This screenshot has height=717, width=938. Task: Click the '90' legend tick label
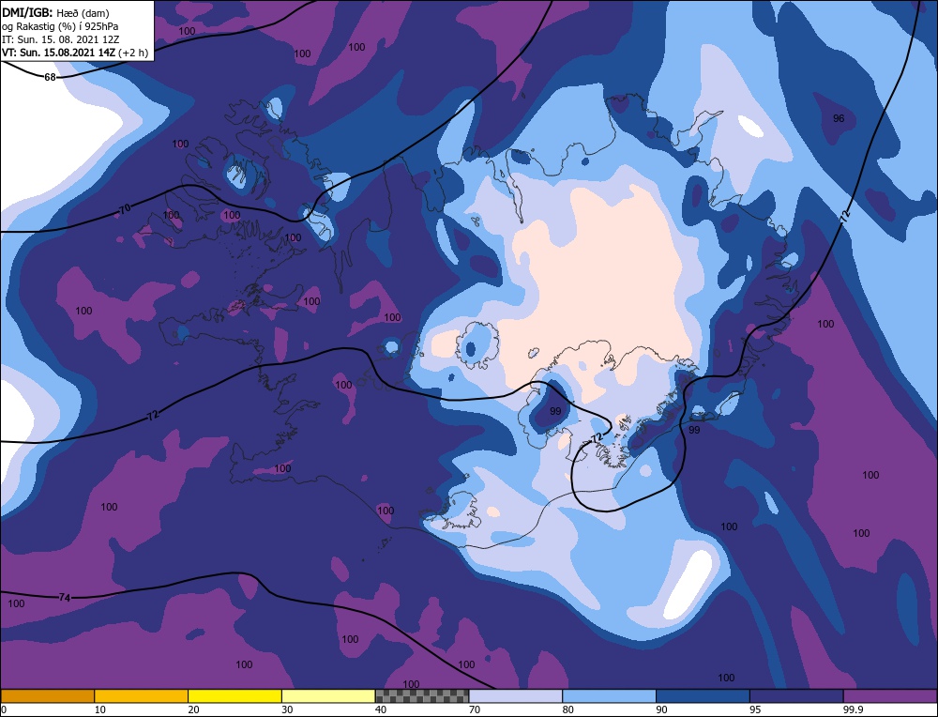tap(662, 709)
